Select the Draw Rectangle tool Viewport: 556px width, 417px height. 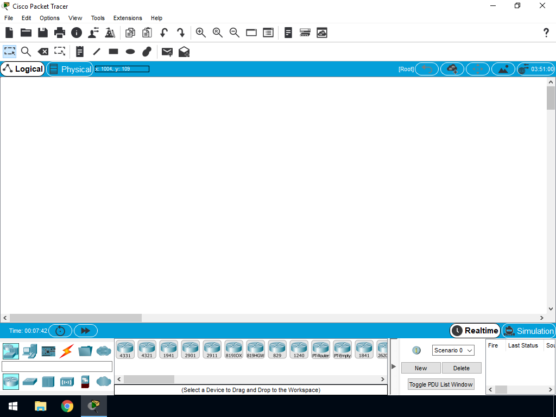pos(113,52)
